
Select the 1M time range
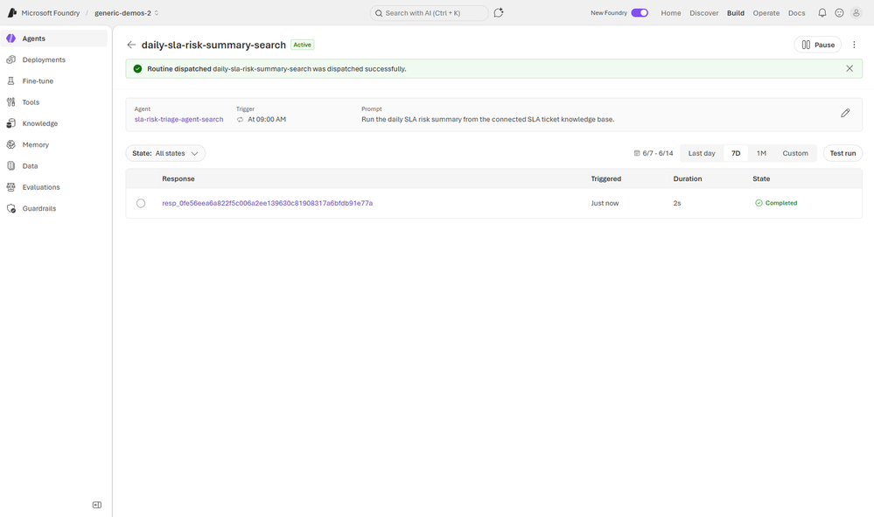(761, 153)
